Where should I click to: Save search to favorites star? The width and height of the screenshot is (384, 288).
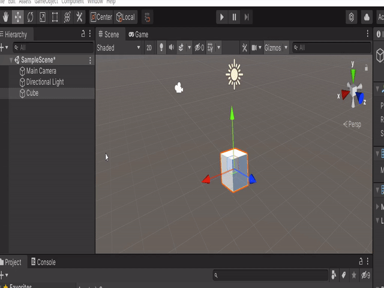354,275
